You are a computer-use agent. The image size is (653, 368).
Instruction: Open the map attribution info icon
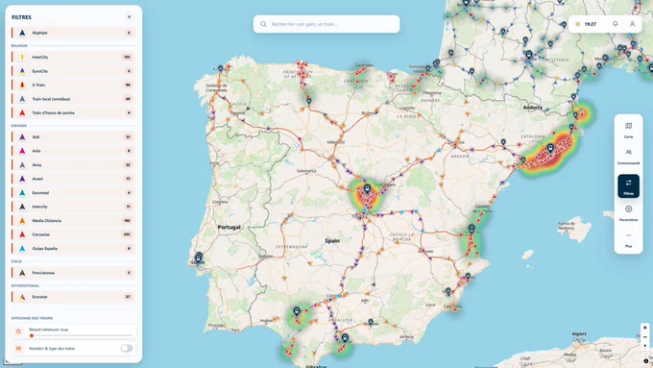[646, 361]
